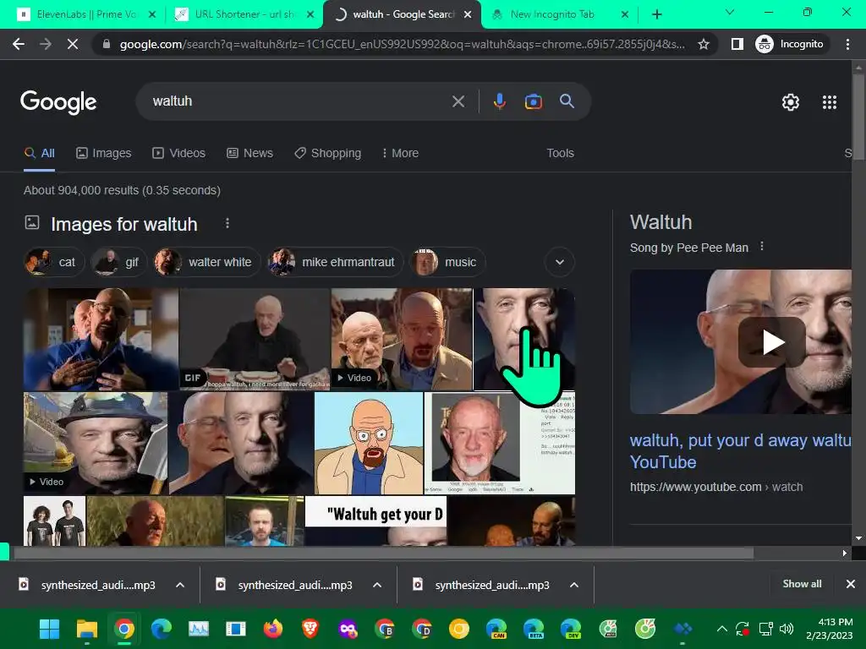Open the thumbnail of man in hat with shovel
The image size is (866, 649).
pos(96,443)
